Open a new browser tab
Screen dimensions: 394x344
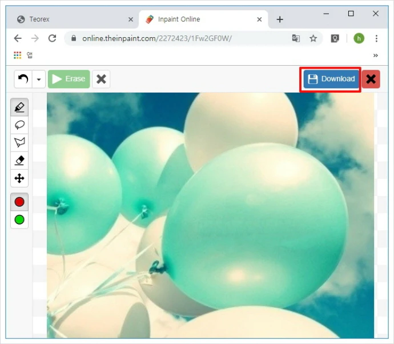coord(280,19)
